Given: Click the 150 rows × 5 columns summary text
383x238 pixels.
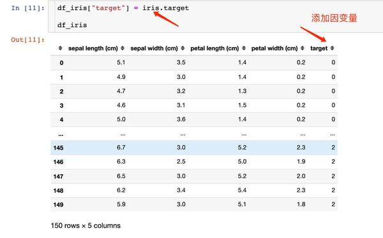Looking at the screenshot, I should click(86, 225).
